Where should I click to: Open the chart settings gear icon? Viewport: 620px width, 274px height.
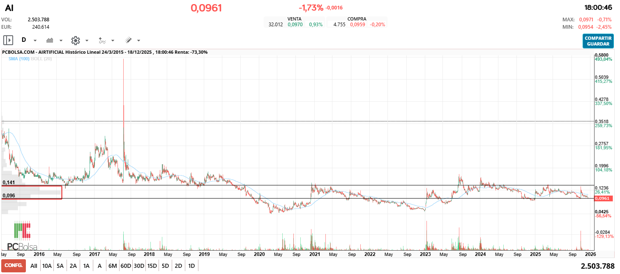pos(76,40)
